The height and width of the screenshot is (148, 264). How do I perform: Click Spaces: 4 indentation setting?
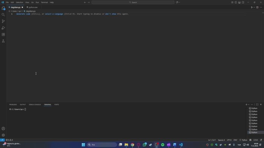point(221,140)
